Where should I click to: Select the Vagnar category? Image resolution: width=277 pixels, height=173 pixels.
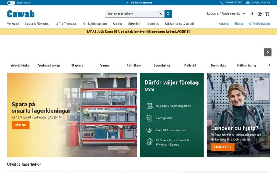105,65
